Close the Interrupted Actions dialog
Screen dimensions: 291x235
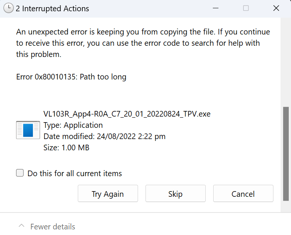(276, 8)
